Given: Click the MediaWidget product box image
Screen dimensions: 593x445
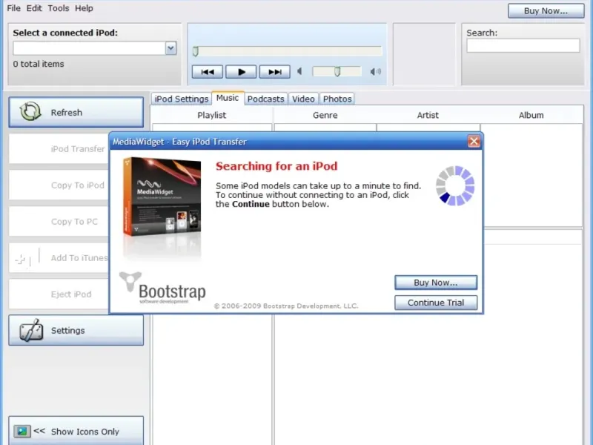Looking at the screenshot, I should tap(162, 197).
